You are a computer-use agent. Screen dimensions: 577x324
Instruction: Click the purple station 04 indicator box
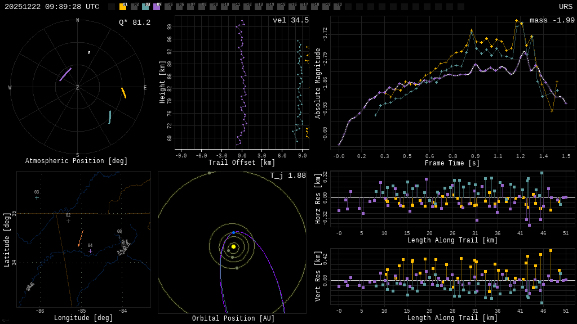point(157,7)
